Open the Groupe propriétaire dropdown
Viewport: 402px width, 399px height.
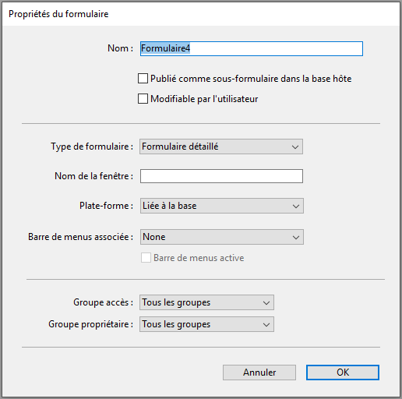[x=206, y=324]
